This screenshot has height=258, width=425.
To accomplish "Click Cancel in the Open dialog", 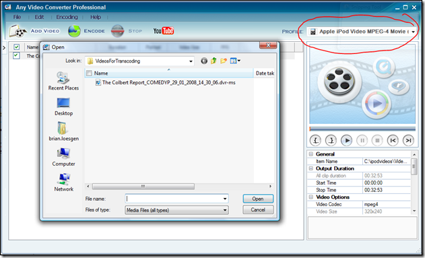I will pos(258,209).
